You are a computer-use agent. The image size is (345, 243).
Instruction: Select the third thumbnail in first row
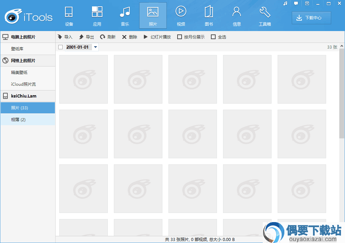[x=193, y=79]
